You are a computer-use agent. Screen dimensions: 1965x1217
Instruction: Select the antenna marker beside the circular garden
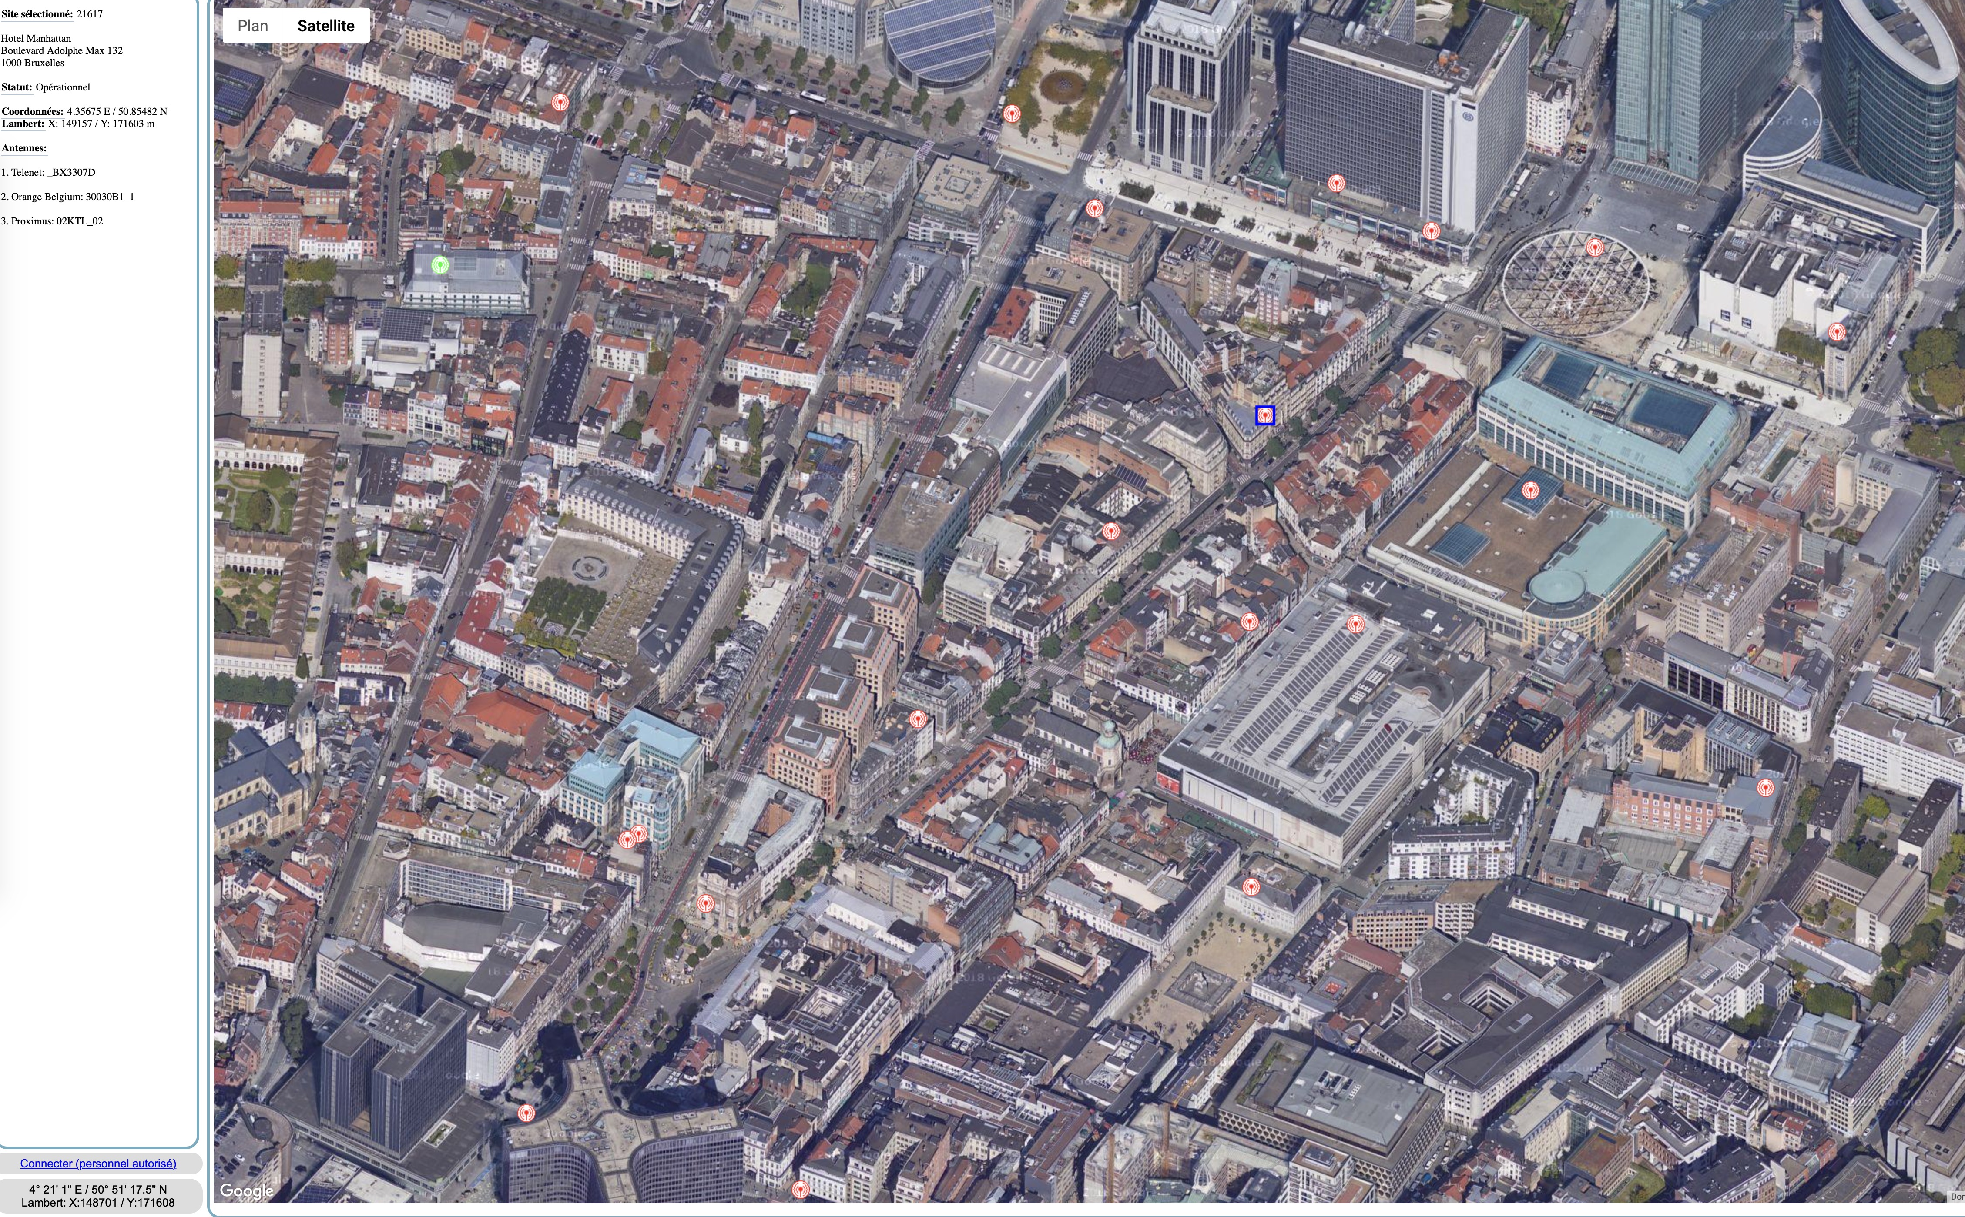(x=1012, y=114)
